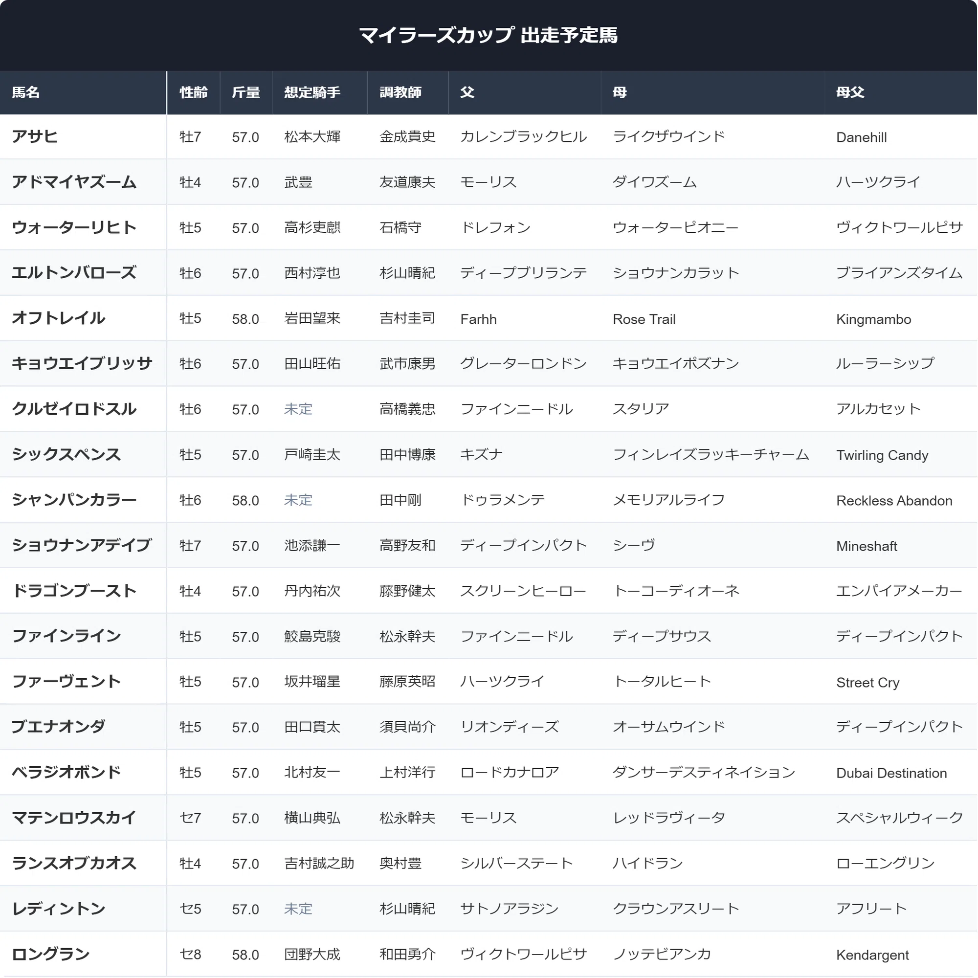Image resolution: width=978 pixels, height=978 pixels.
Task: Click damsire Kendargent
Action: point(873,955)
